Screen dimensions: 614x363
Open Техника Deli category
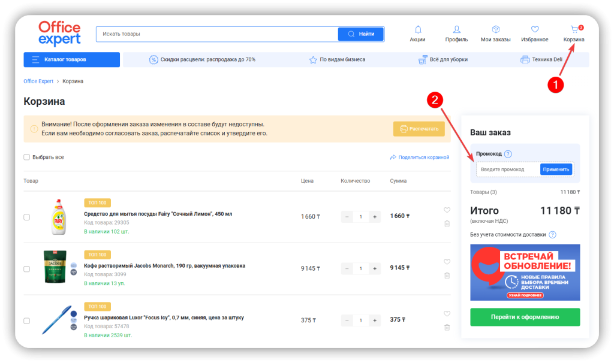click(x=541, y=60)
